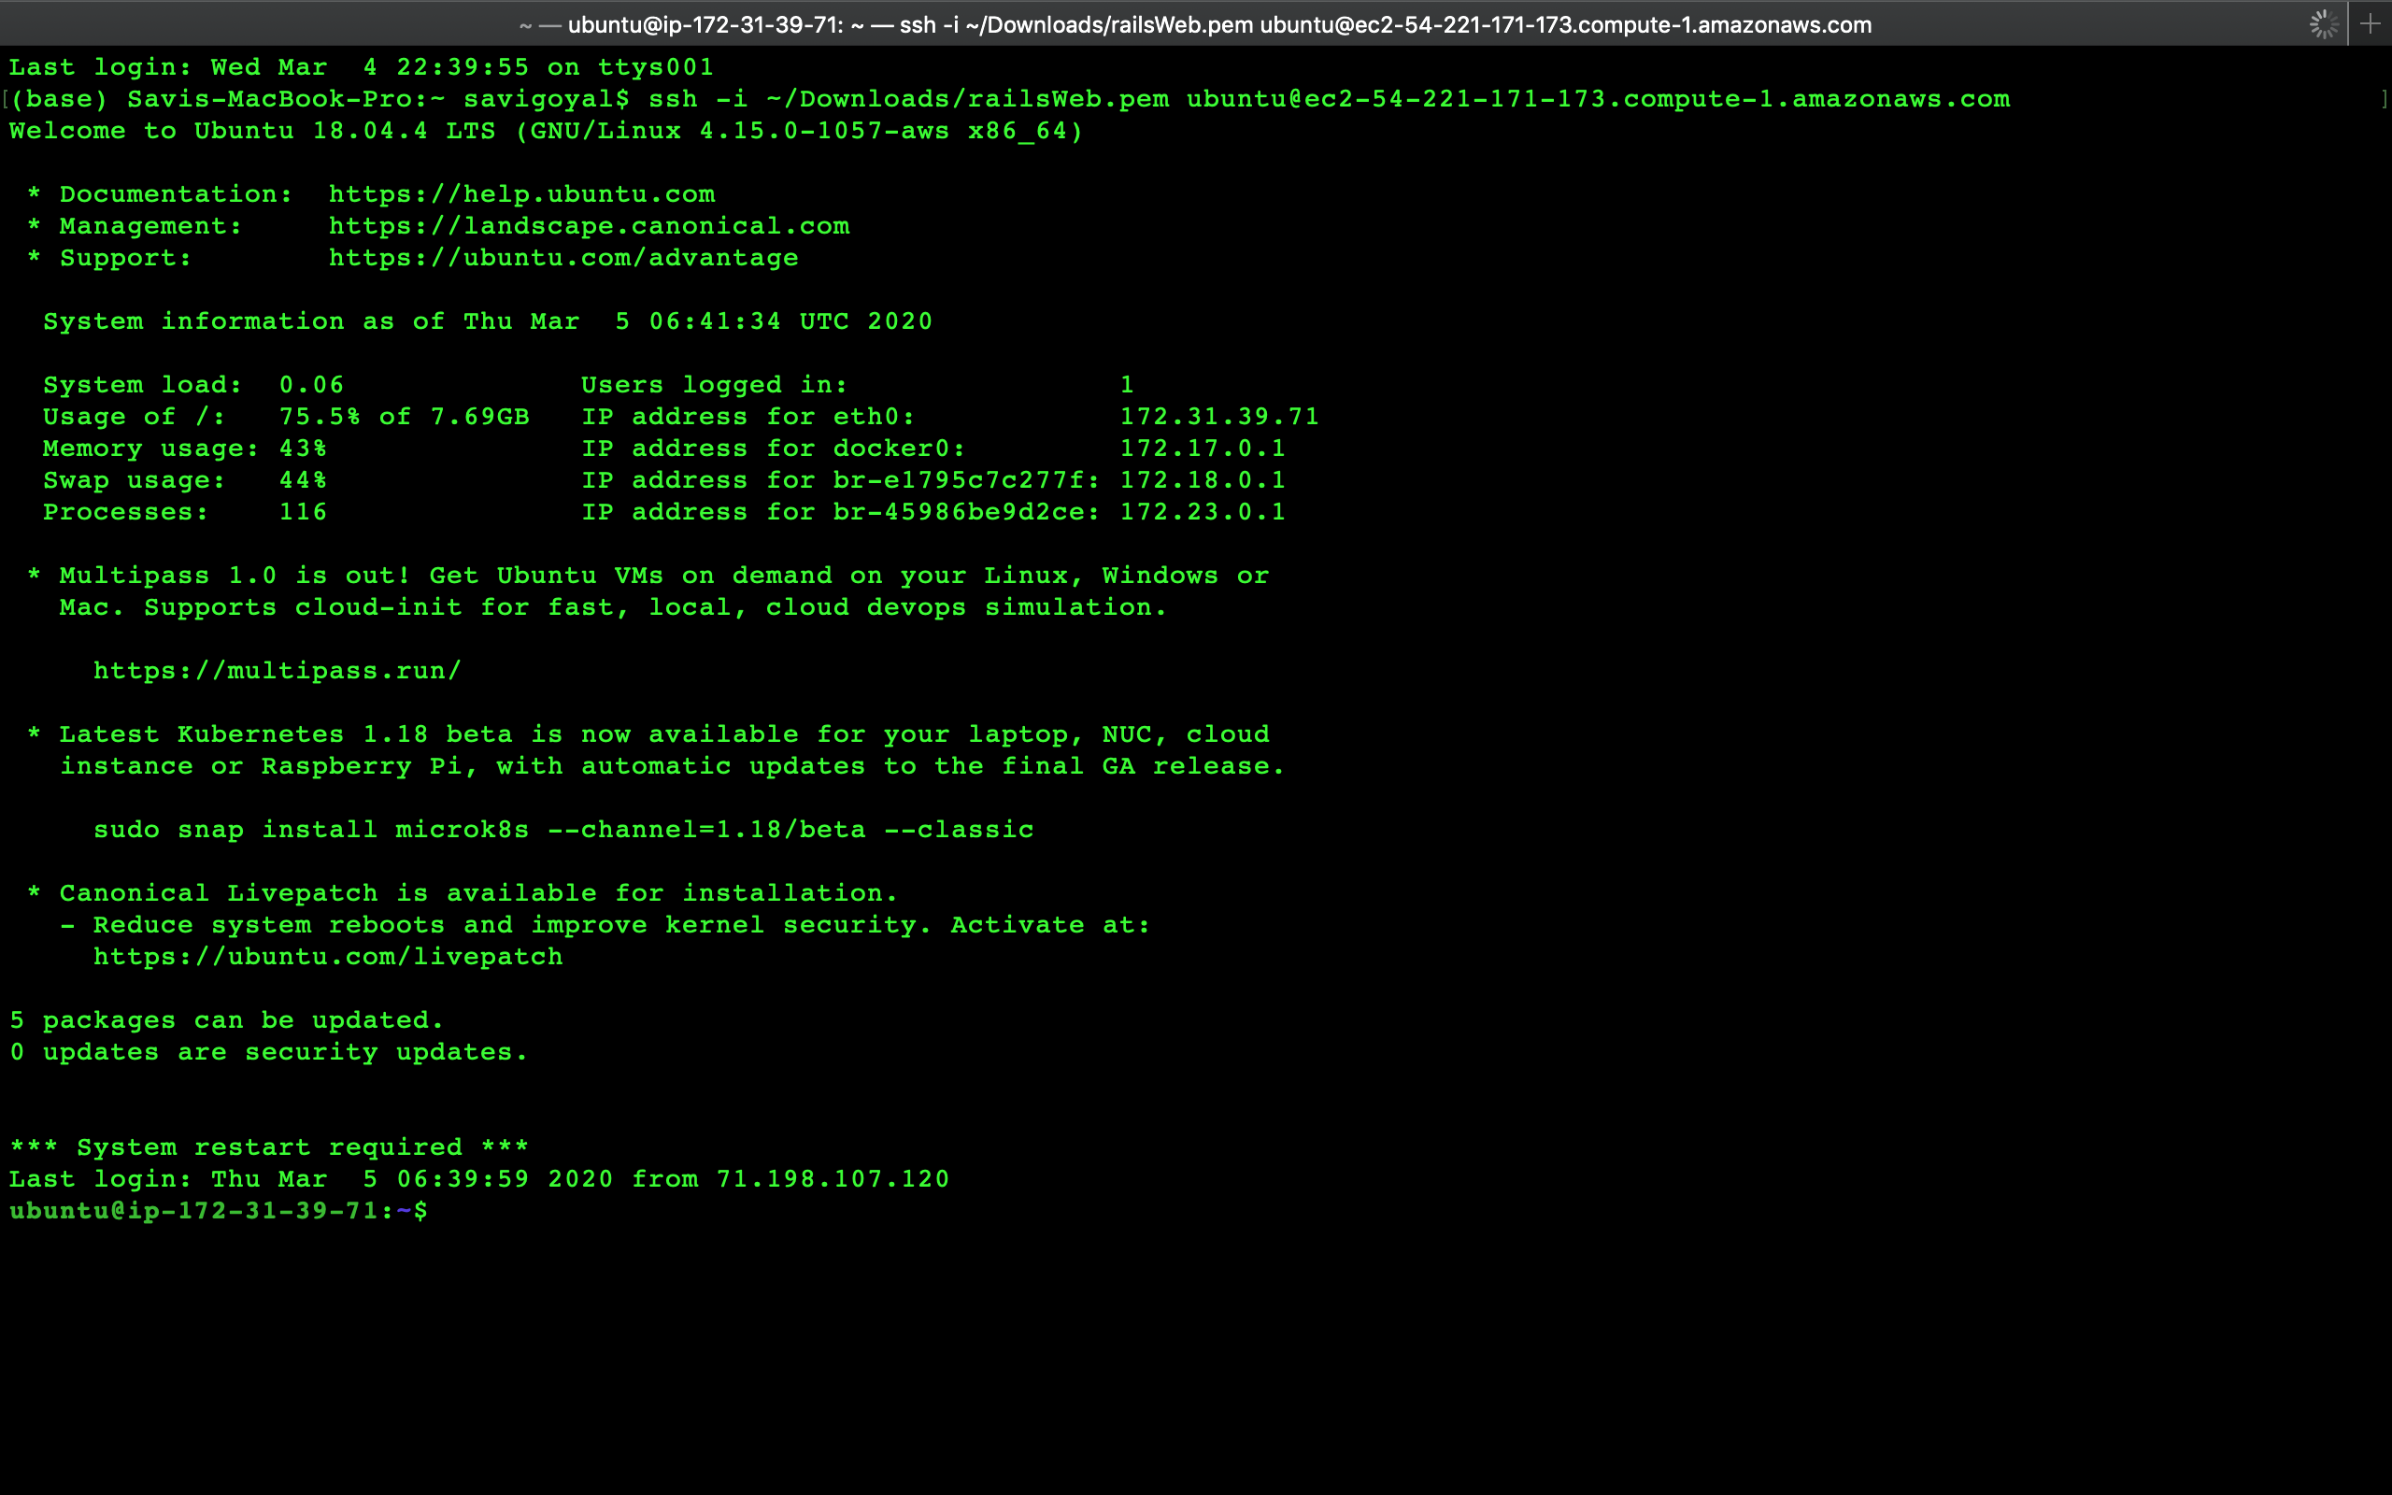The width and height of the screenshot is (2392, 1495).
Task: Click the 'Reduce system reboots and improve kernel security' line
Action: [605, 924]
